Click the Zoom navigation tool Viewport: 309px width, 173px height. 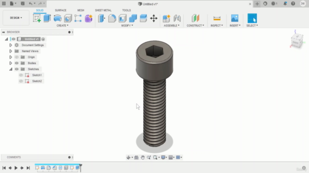[x=149, y=157]
